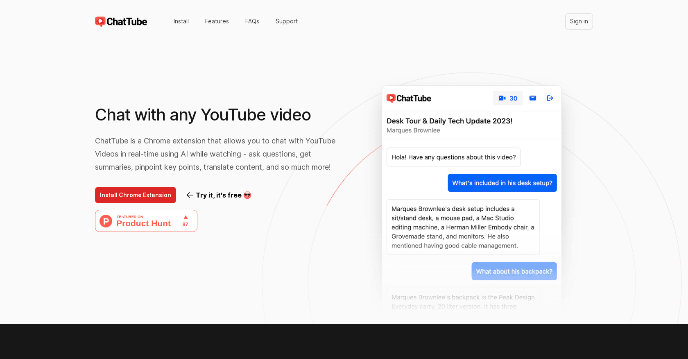This screenshot has height=359, width=688.
Task: Click the Sign in button
Action: coord(579,21)
